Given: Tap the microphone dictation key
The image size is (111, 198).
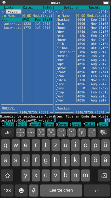Looking at the screenshot, I should click(x=34, y=190).
